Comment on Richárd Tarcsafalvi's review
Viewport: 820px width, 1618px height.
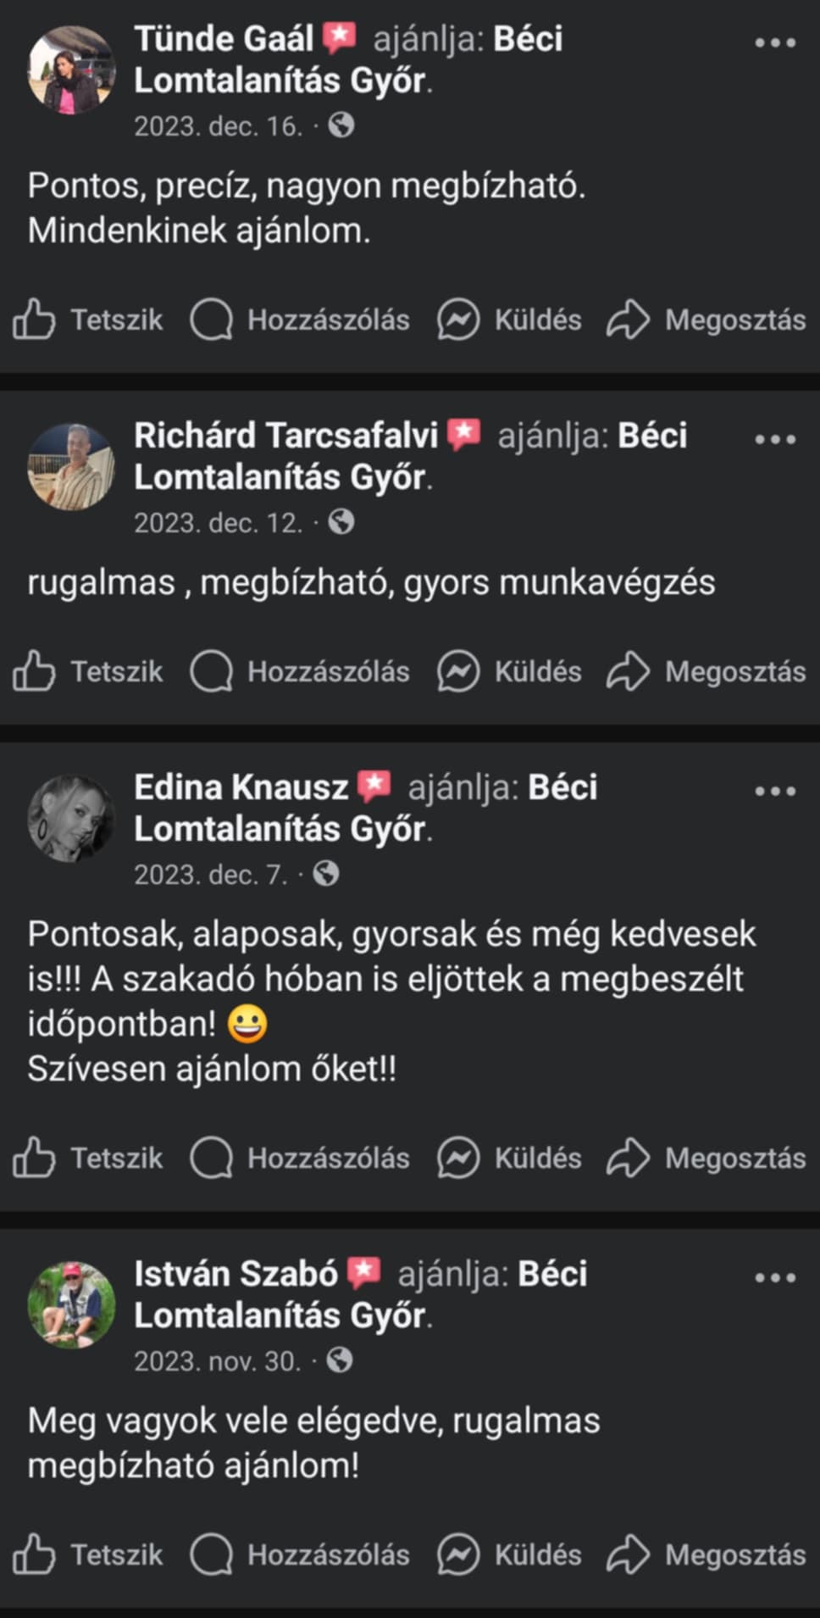300,672
